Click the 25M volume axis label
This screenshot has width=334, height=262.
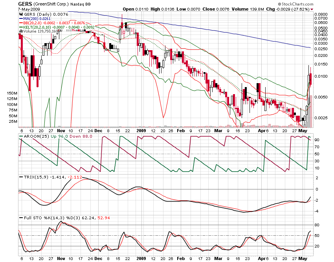[x=13, y=122]
